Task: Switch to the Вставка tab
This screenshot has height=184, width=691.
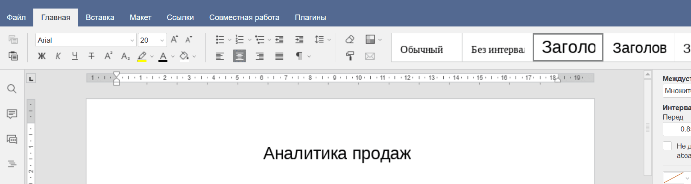Action: [x=100, y=18]
